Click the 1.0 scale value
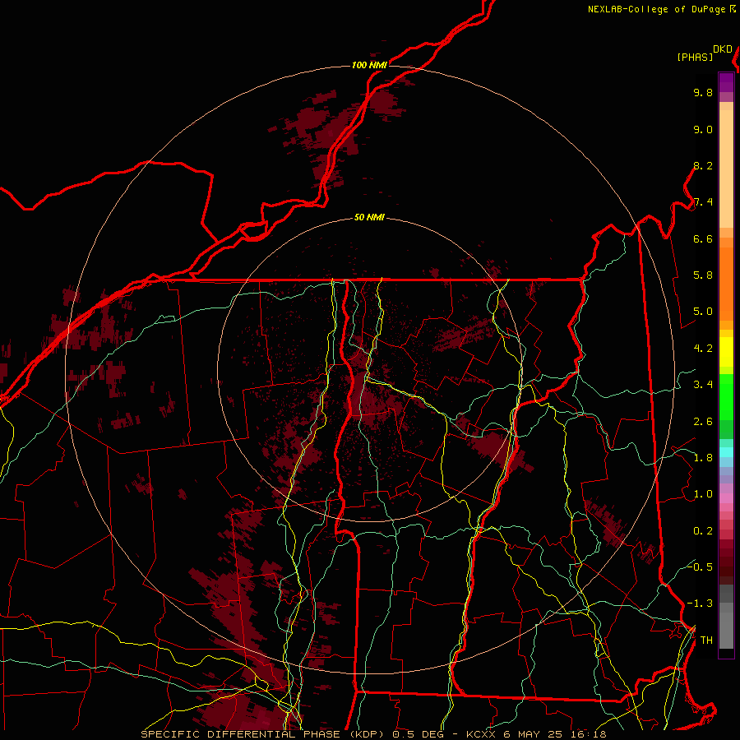 (x=703, y=494)
